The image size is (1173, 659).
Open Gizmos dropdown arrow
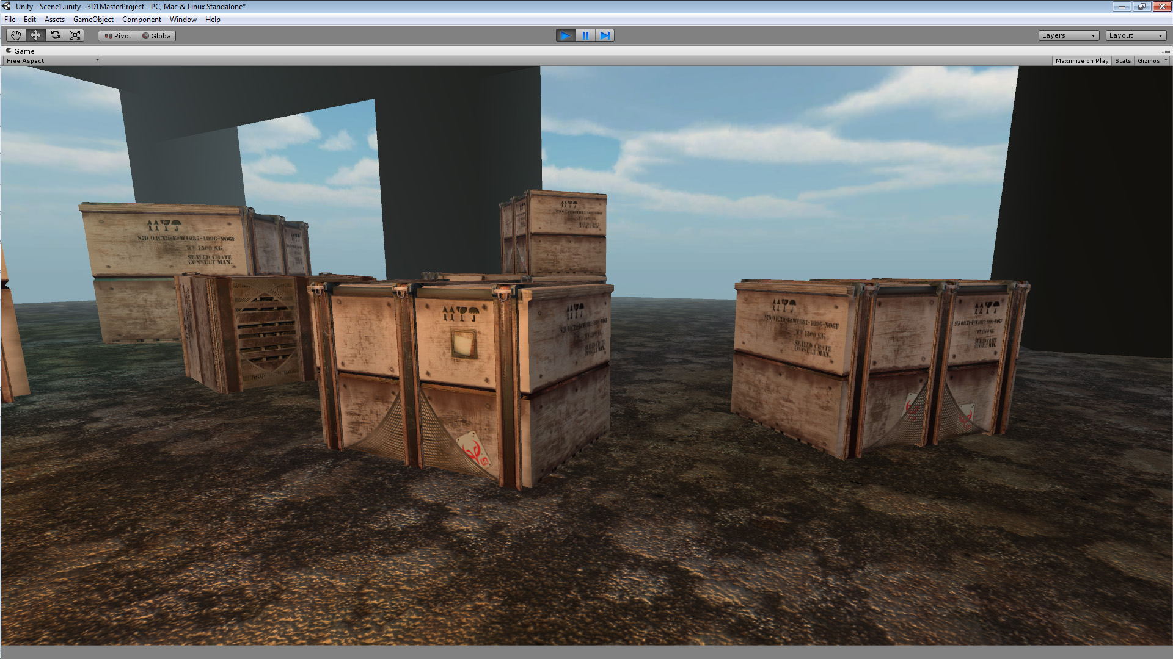(1166, 60)
